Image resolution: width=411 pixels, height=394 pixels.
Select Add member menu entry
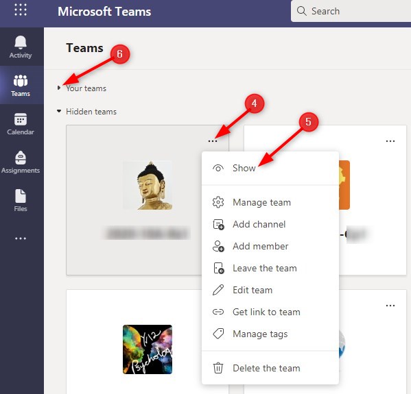point(270,247)
